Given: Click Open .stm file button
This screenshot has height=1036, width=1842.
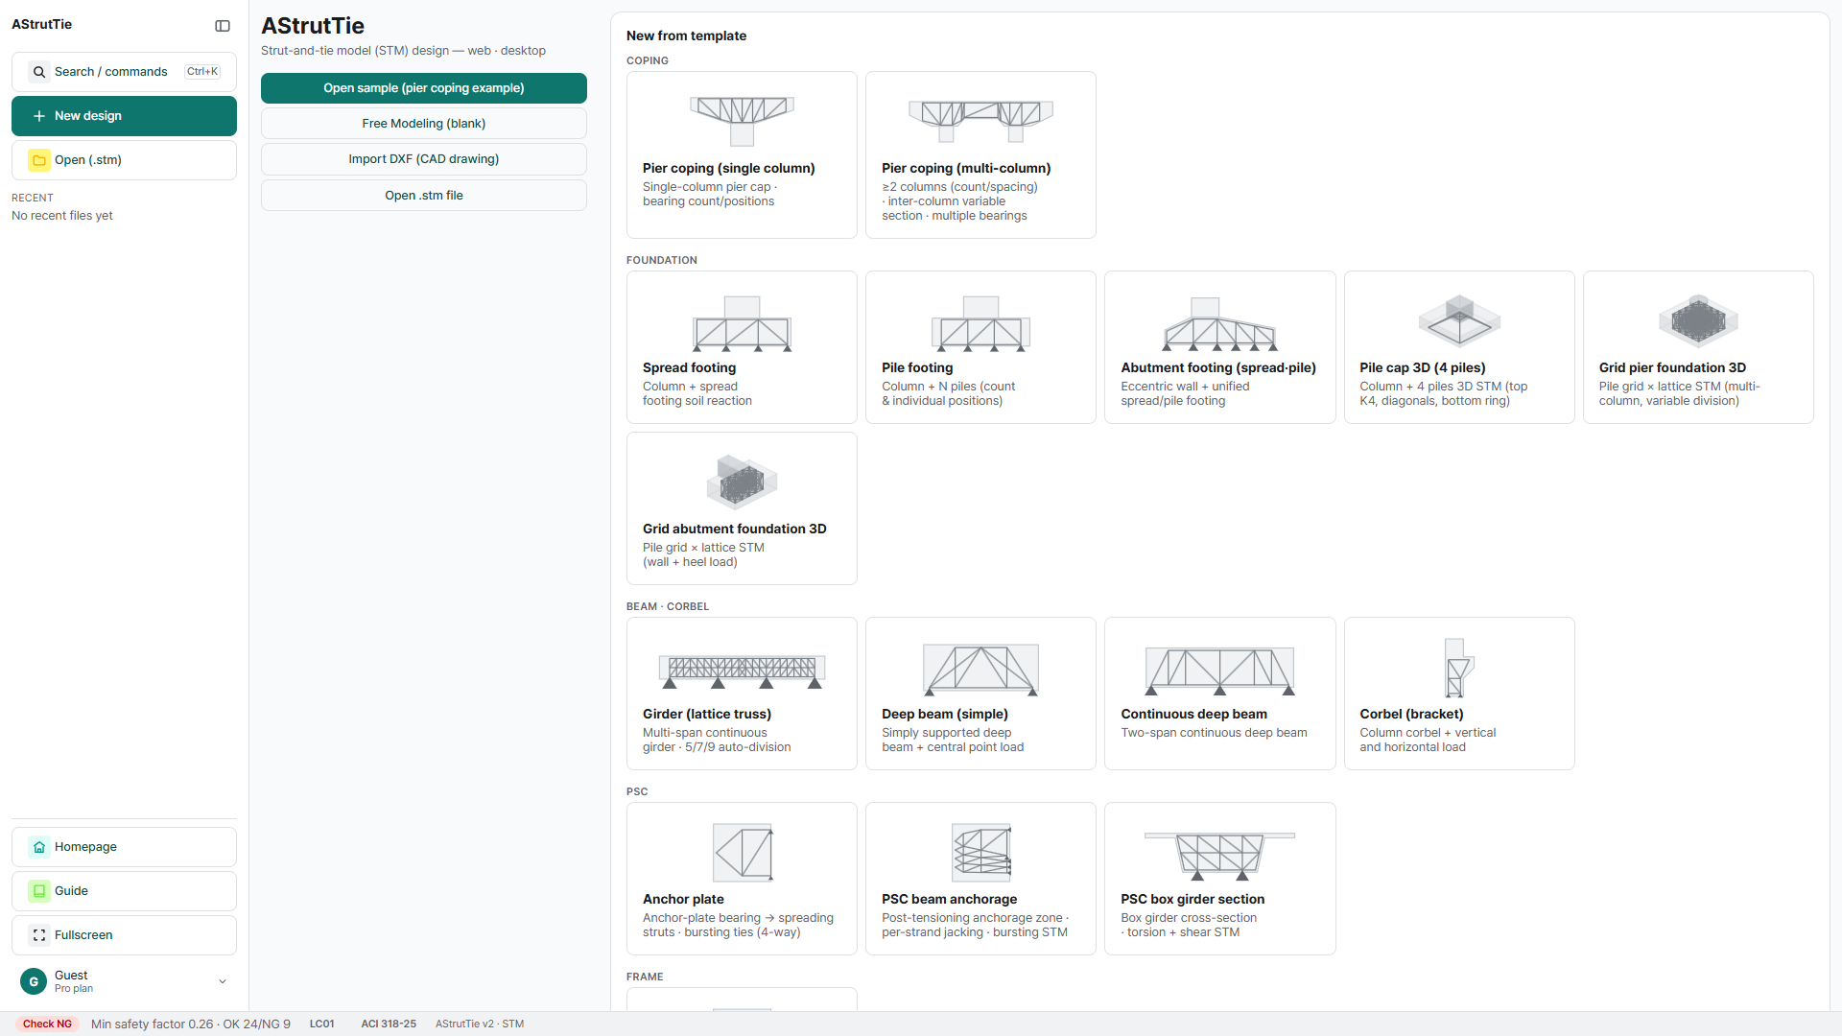Looking at the screenshot, I should point(424,196).
